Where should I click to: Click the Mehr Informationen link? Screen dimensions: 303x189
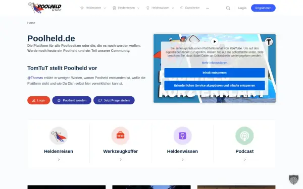coord(215,63)
